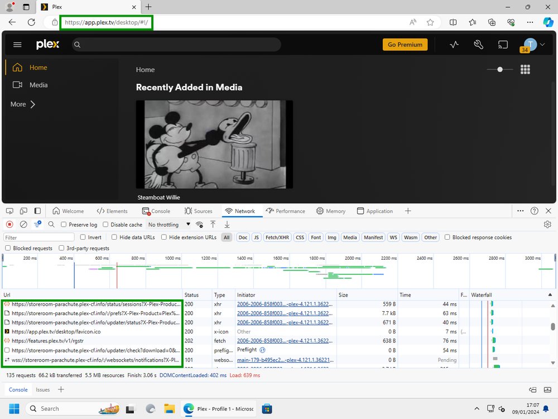558x419 pixels.
Task: Check Blocked response cookies
Action: coord(448,237)
